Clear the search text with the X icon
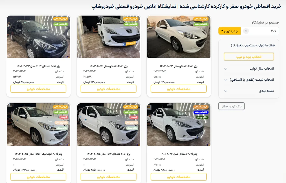286x183 pixels. [x=246, y=31]
